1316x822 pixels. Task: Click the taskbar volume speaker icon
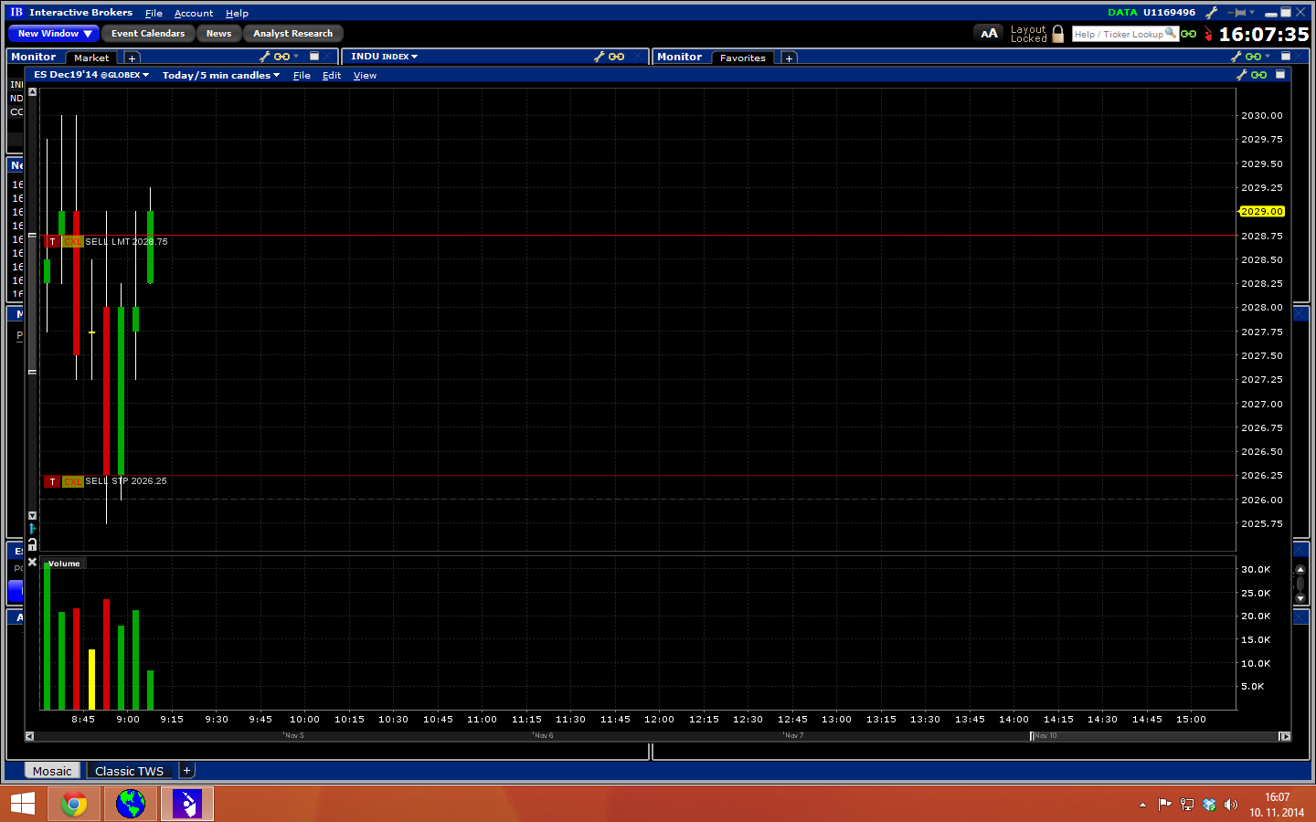point(1231,805)
